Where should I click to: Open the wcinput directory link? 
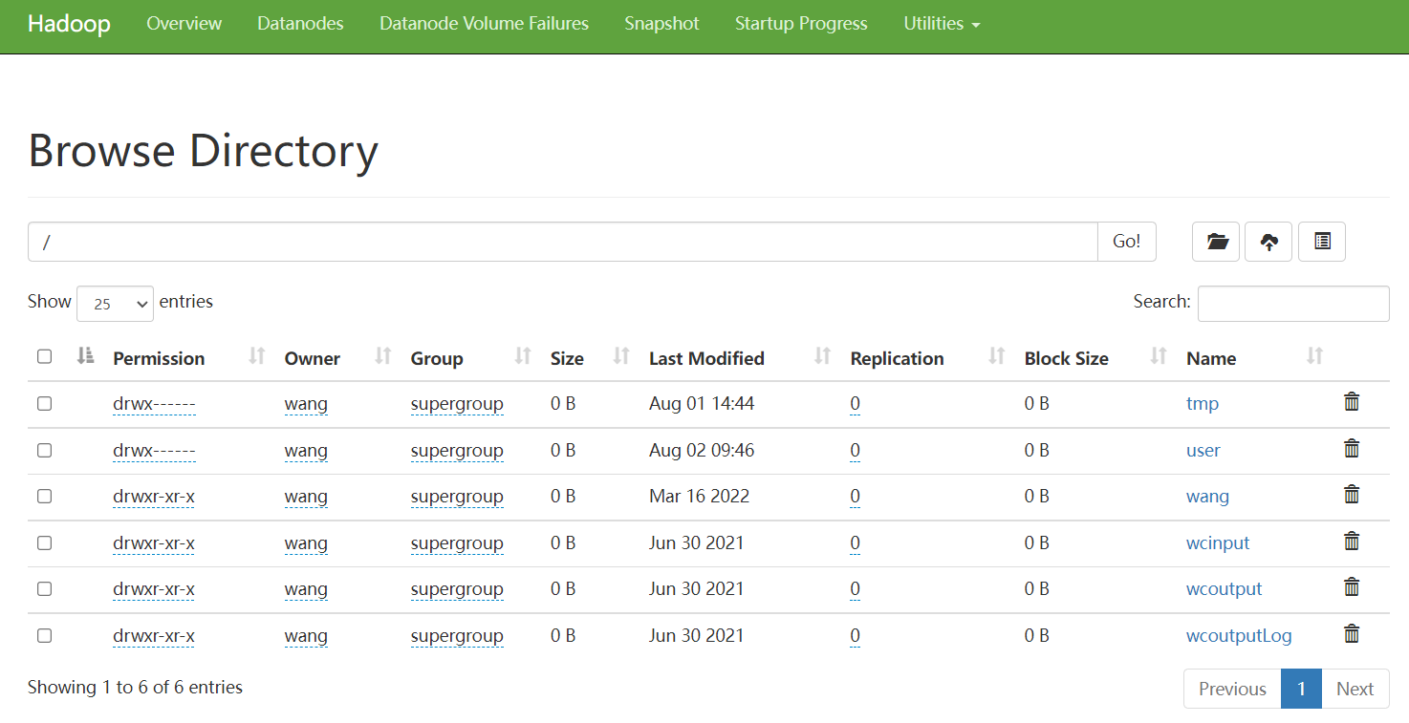point(1218,542)
